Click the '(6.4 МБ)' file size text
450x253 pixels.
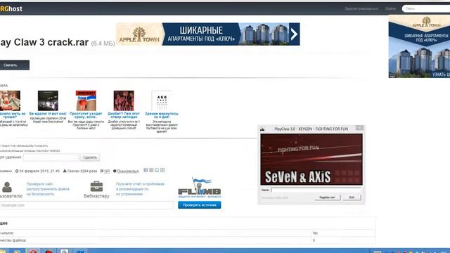(x=103, y=44)
